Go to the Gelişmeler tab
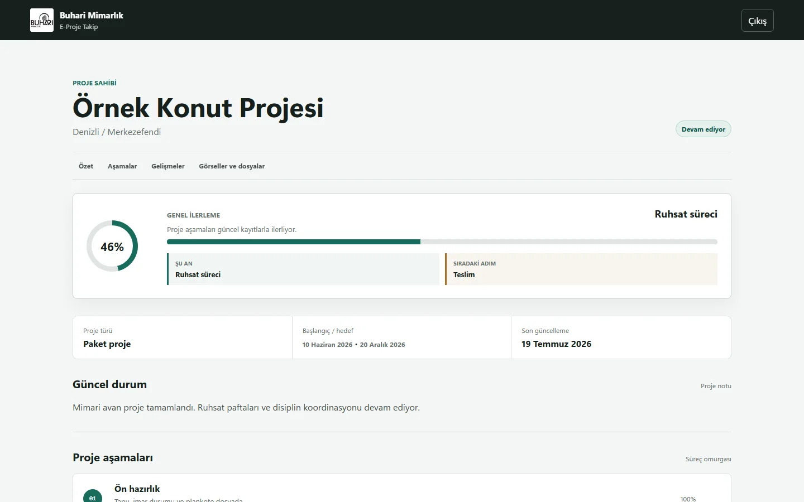The image size is (804, 502). coord(168,166)
